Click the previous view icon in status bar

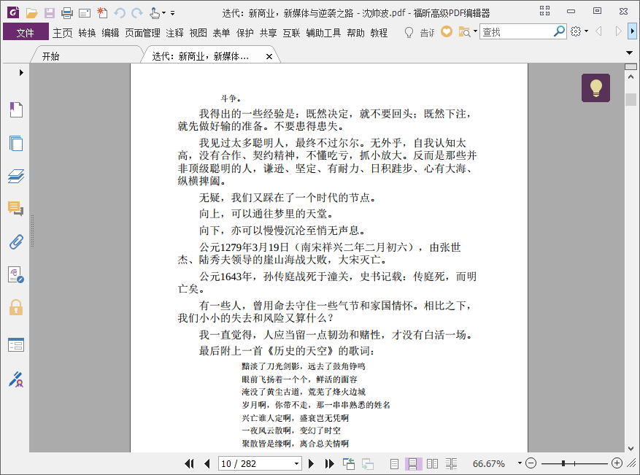point(349,463)
